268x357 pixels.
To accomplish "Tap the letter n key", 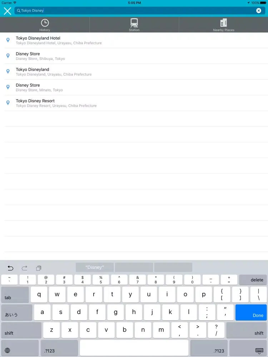I will tap(143, 330).
